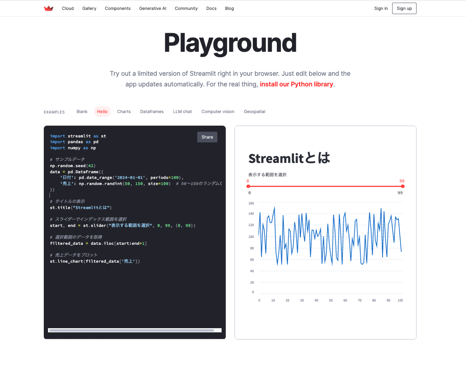The height and width of the screenshot is (375, 466).
Task: Click Sign in link
Action: point(381,8)
